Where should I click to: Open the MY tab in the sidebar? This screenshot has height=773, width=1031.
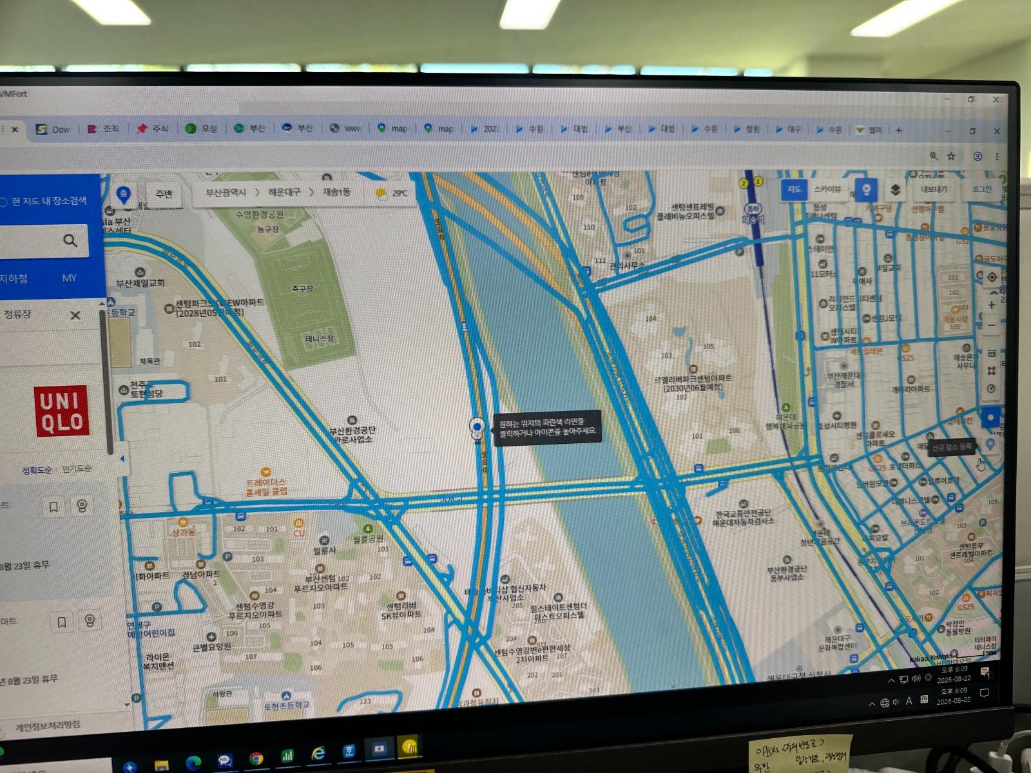[x=69, y=278]
